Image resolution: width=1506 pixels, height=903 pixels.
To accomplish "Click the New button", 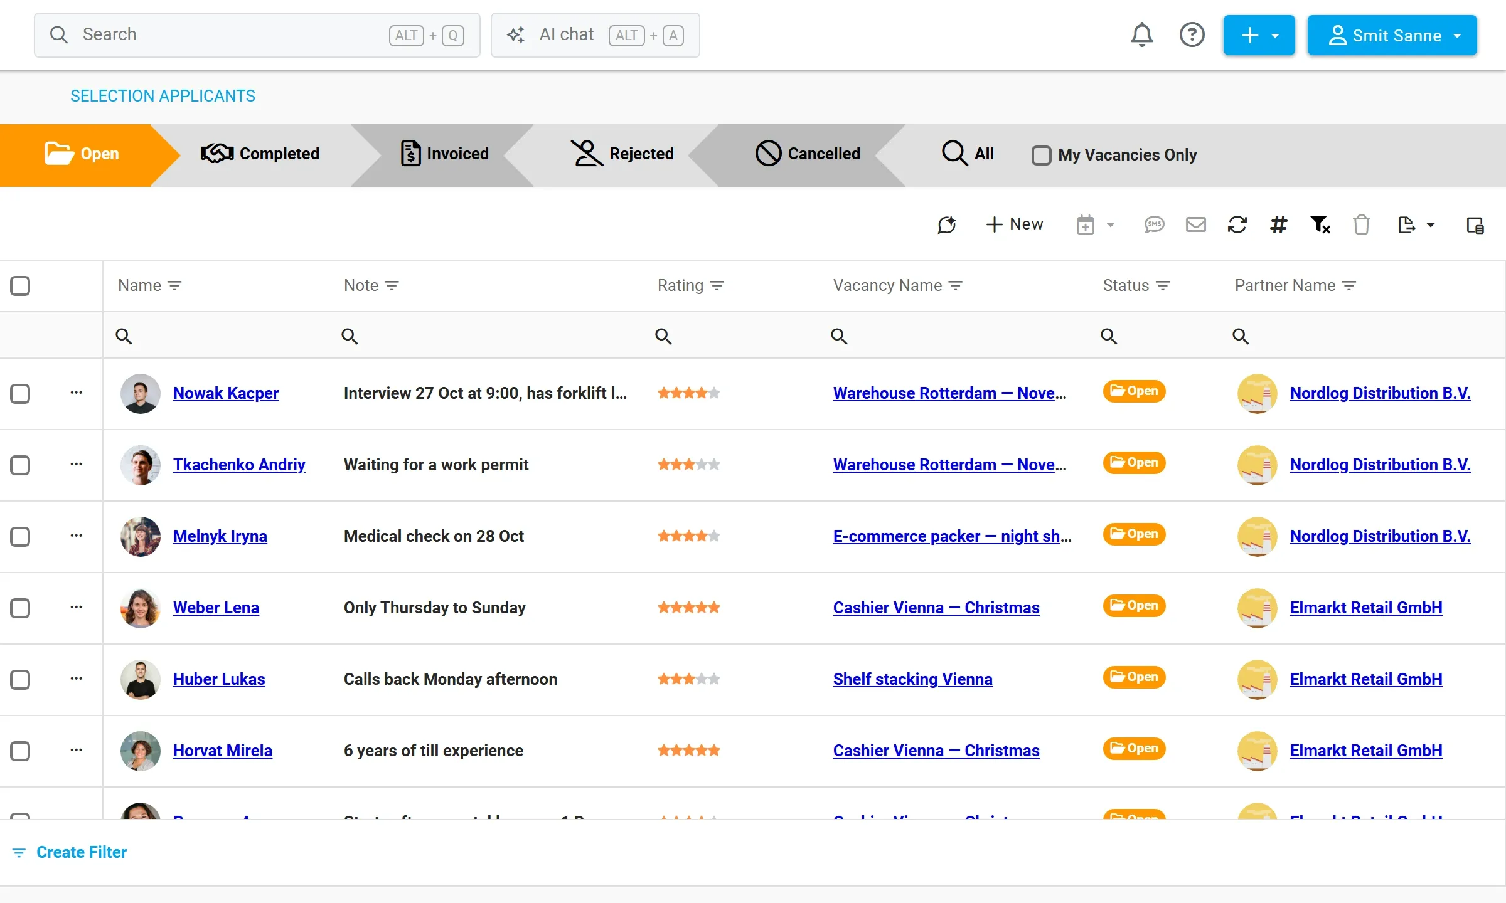I will tap(1015, 224).
